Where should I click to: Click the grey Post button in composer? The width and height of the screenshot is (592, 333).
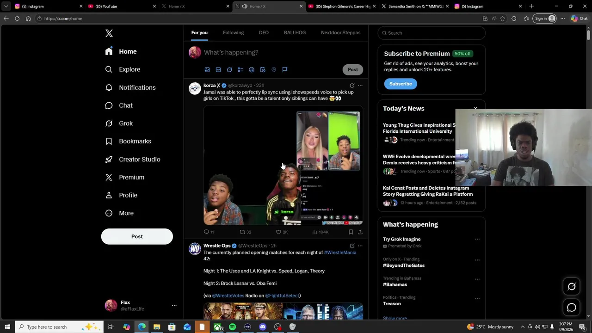(353, 69)
